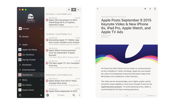This screenshot has height=107, width=173.
Task: Refresh feeds with the sync icon
Action: (20, 95)
